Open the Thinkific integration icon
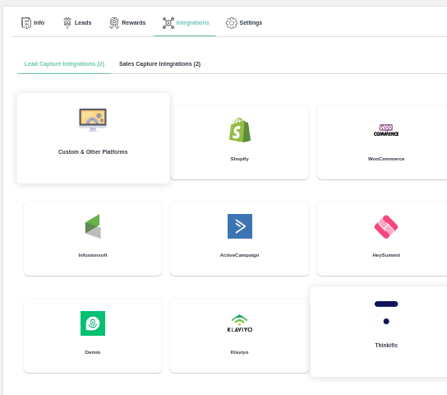The image size is (447, 395). (x=386, y=313)
